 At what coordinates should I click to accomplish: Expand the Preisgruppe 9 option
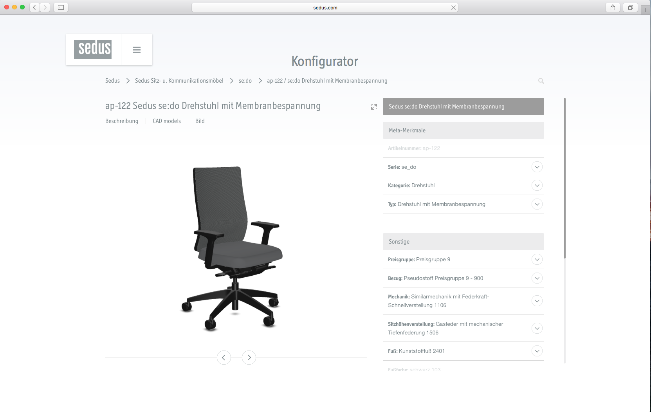click(537, 259)
